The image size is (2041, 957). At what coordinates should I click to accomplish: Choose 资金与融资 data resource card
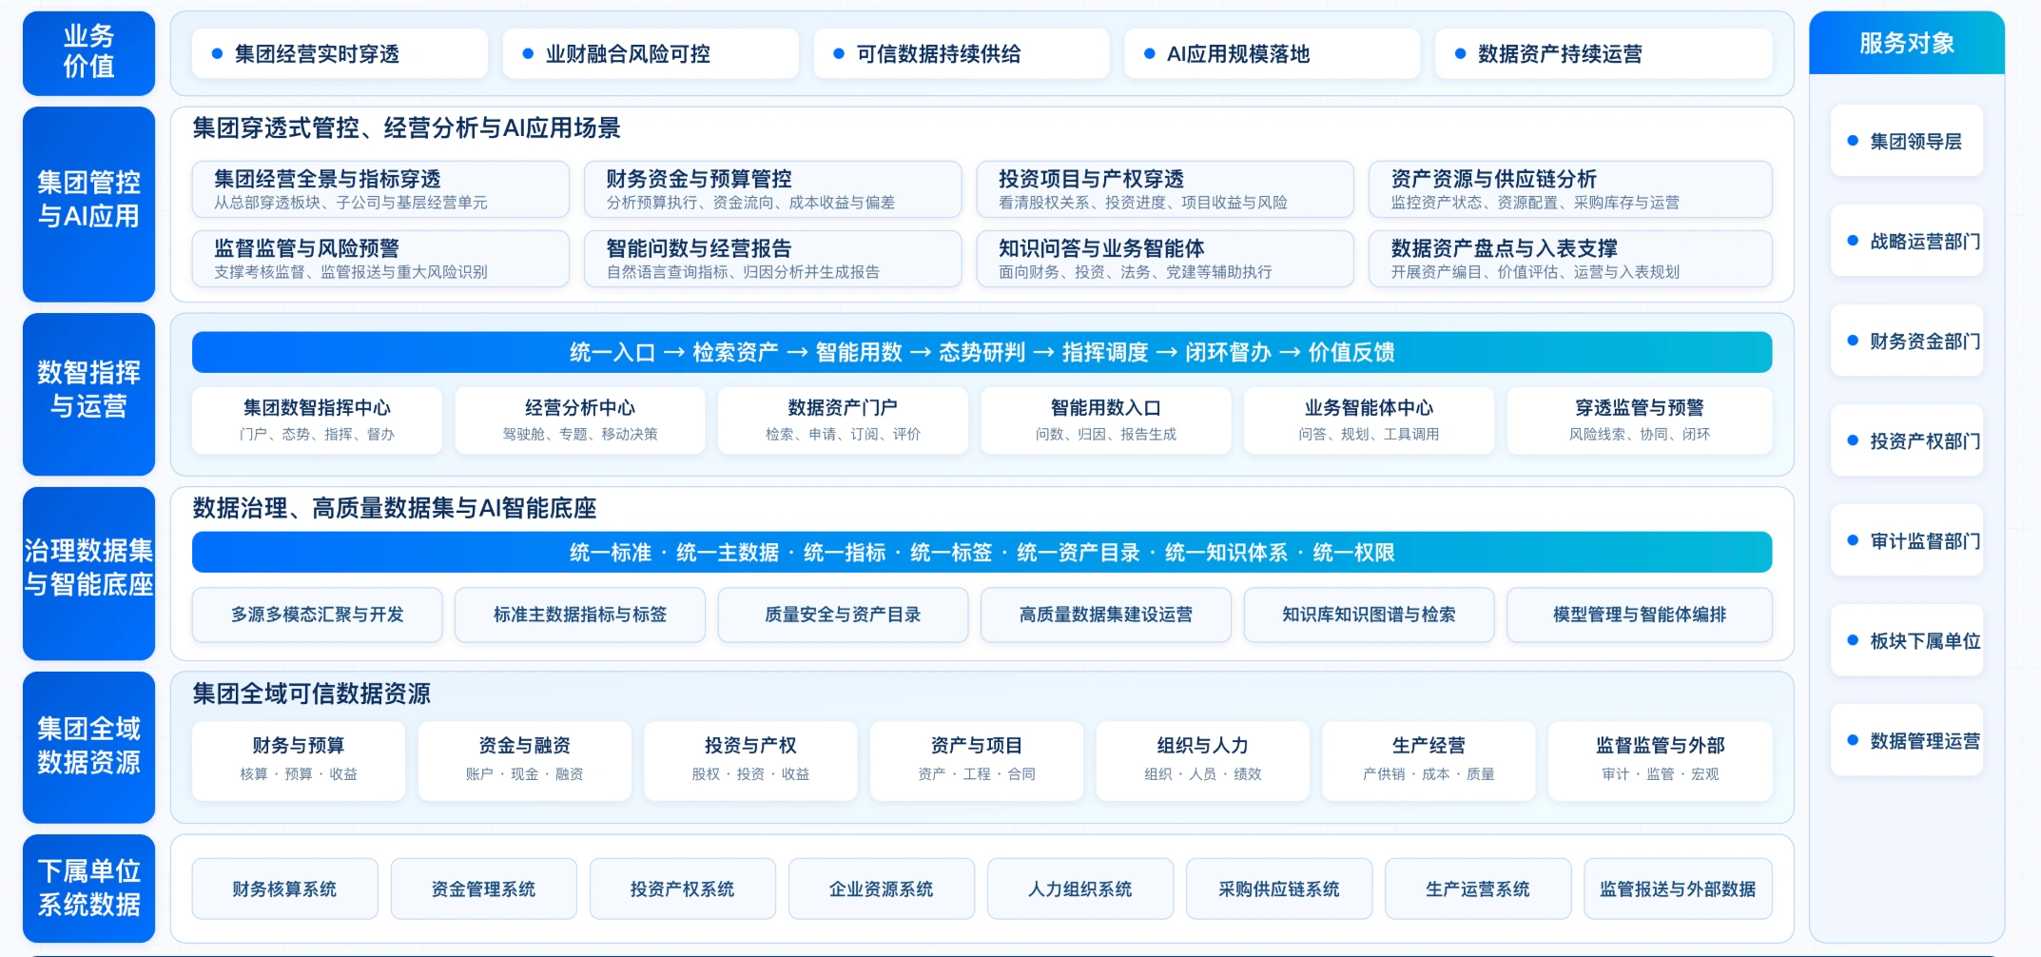pos(525,761)
